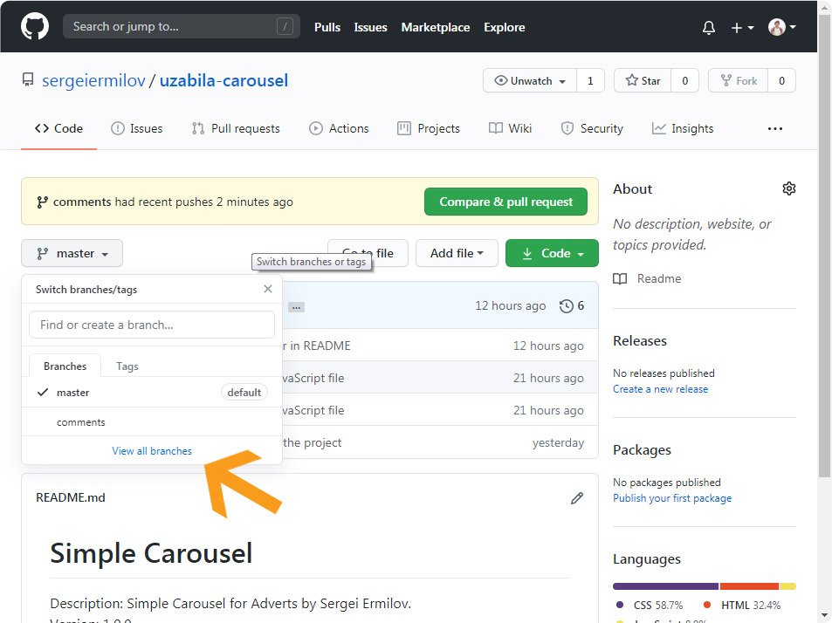The image size is (832, 623).
Task: Toggle the Unwatch repository button
Action: [x=530, y=81]
